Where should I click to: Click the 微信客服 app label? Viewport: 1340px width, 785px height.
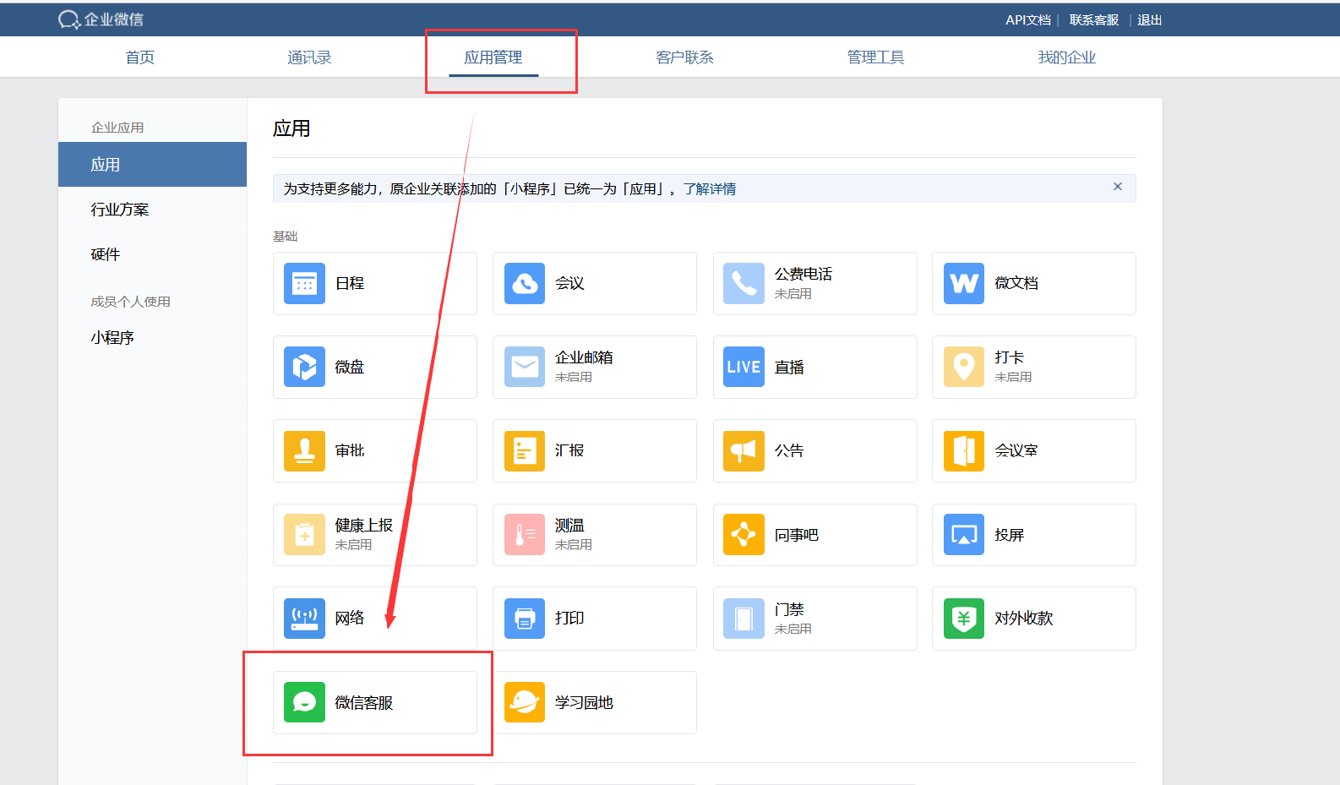(364, 703)
